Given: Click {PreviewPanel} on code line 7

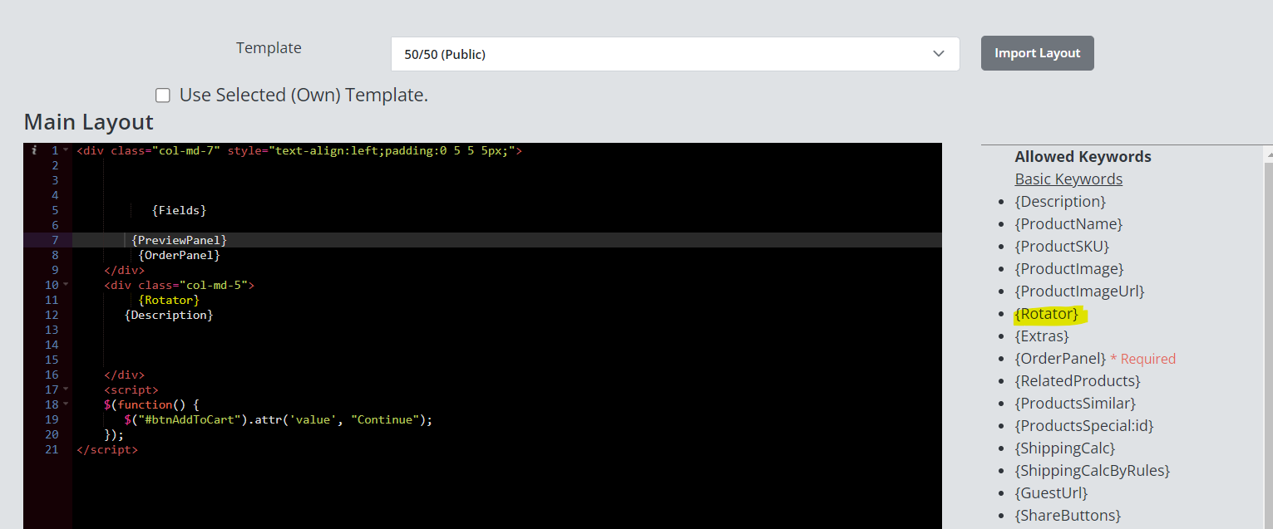Looking at the screenshot, I should pyautogui.click(x=179, y=240).
